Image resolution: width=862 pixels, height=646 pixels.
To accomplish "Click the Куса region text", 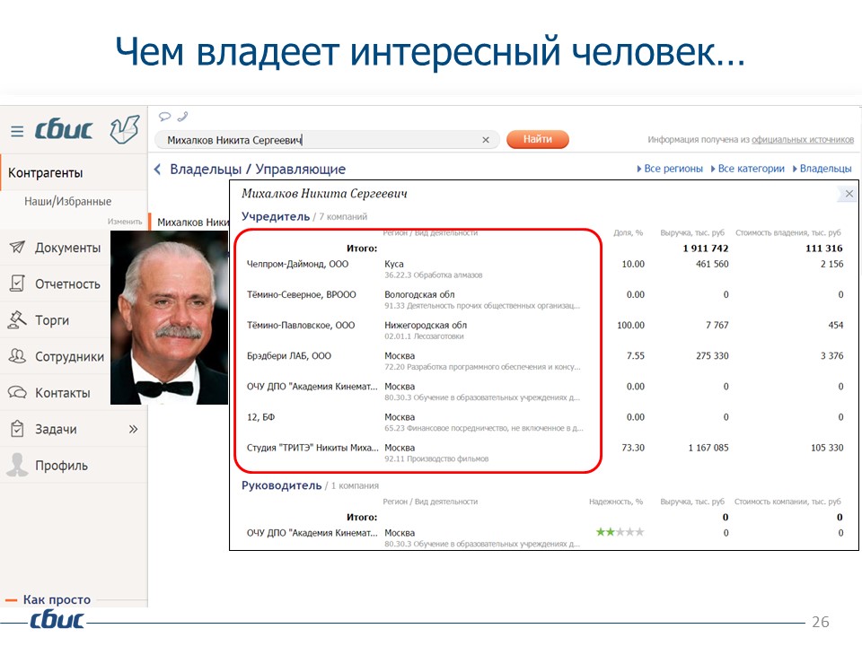I will 394,264.
